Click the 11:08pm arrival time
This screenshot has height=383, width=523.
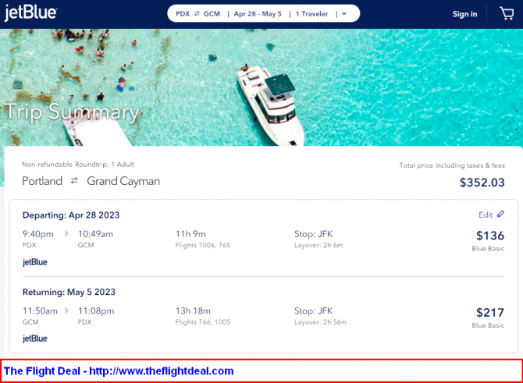tap(96, 311)
